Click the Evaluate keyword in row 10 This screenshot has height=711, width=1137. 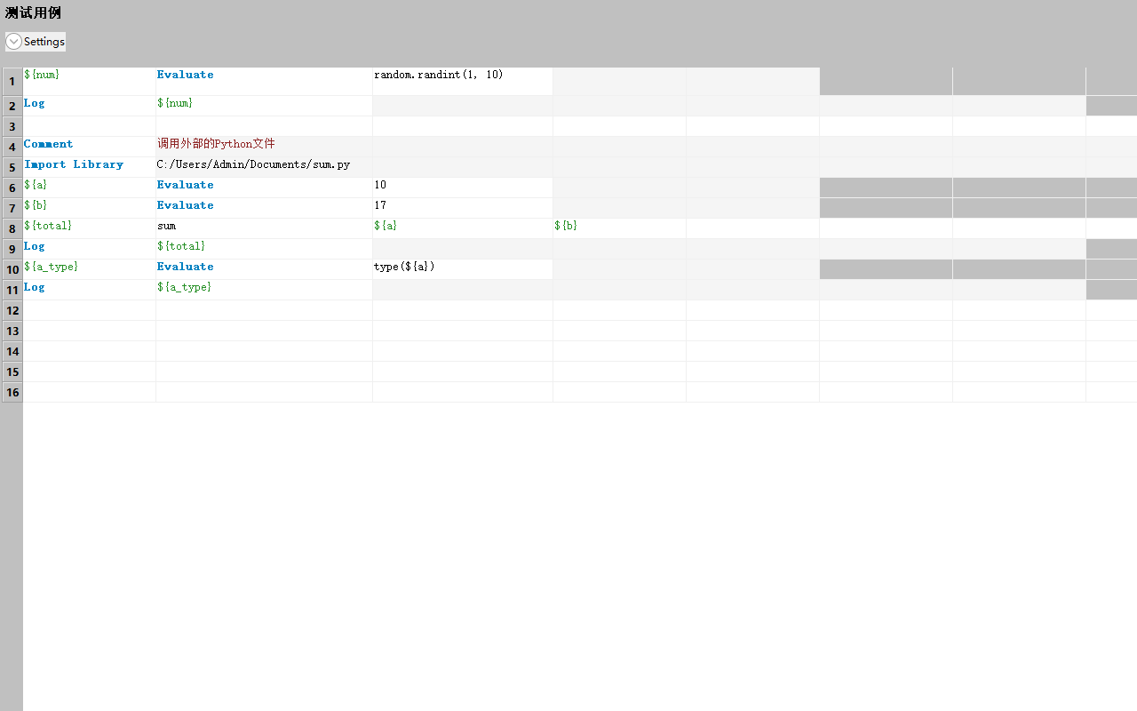(x=264, y=269)
